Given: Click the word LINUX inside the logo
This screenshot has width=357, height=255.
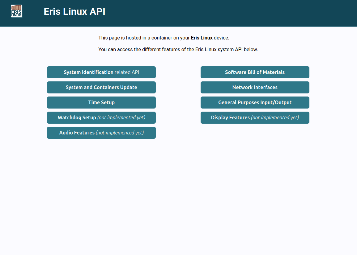Looking at the screenshot, I should (16, 15).
